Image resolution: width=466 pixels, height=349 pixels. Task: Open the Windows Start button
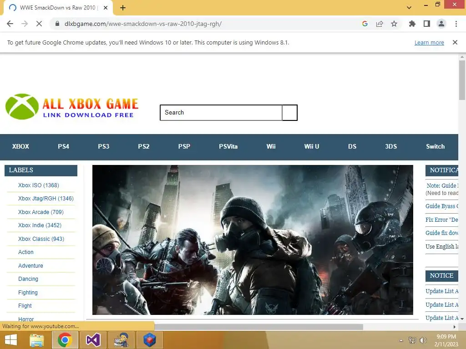click(11, 340)
